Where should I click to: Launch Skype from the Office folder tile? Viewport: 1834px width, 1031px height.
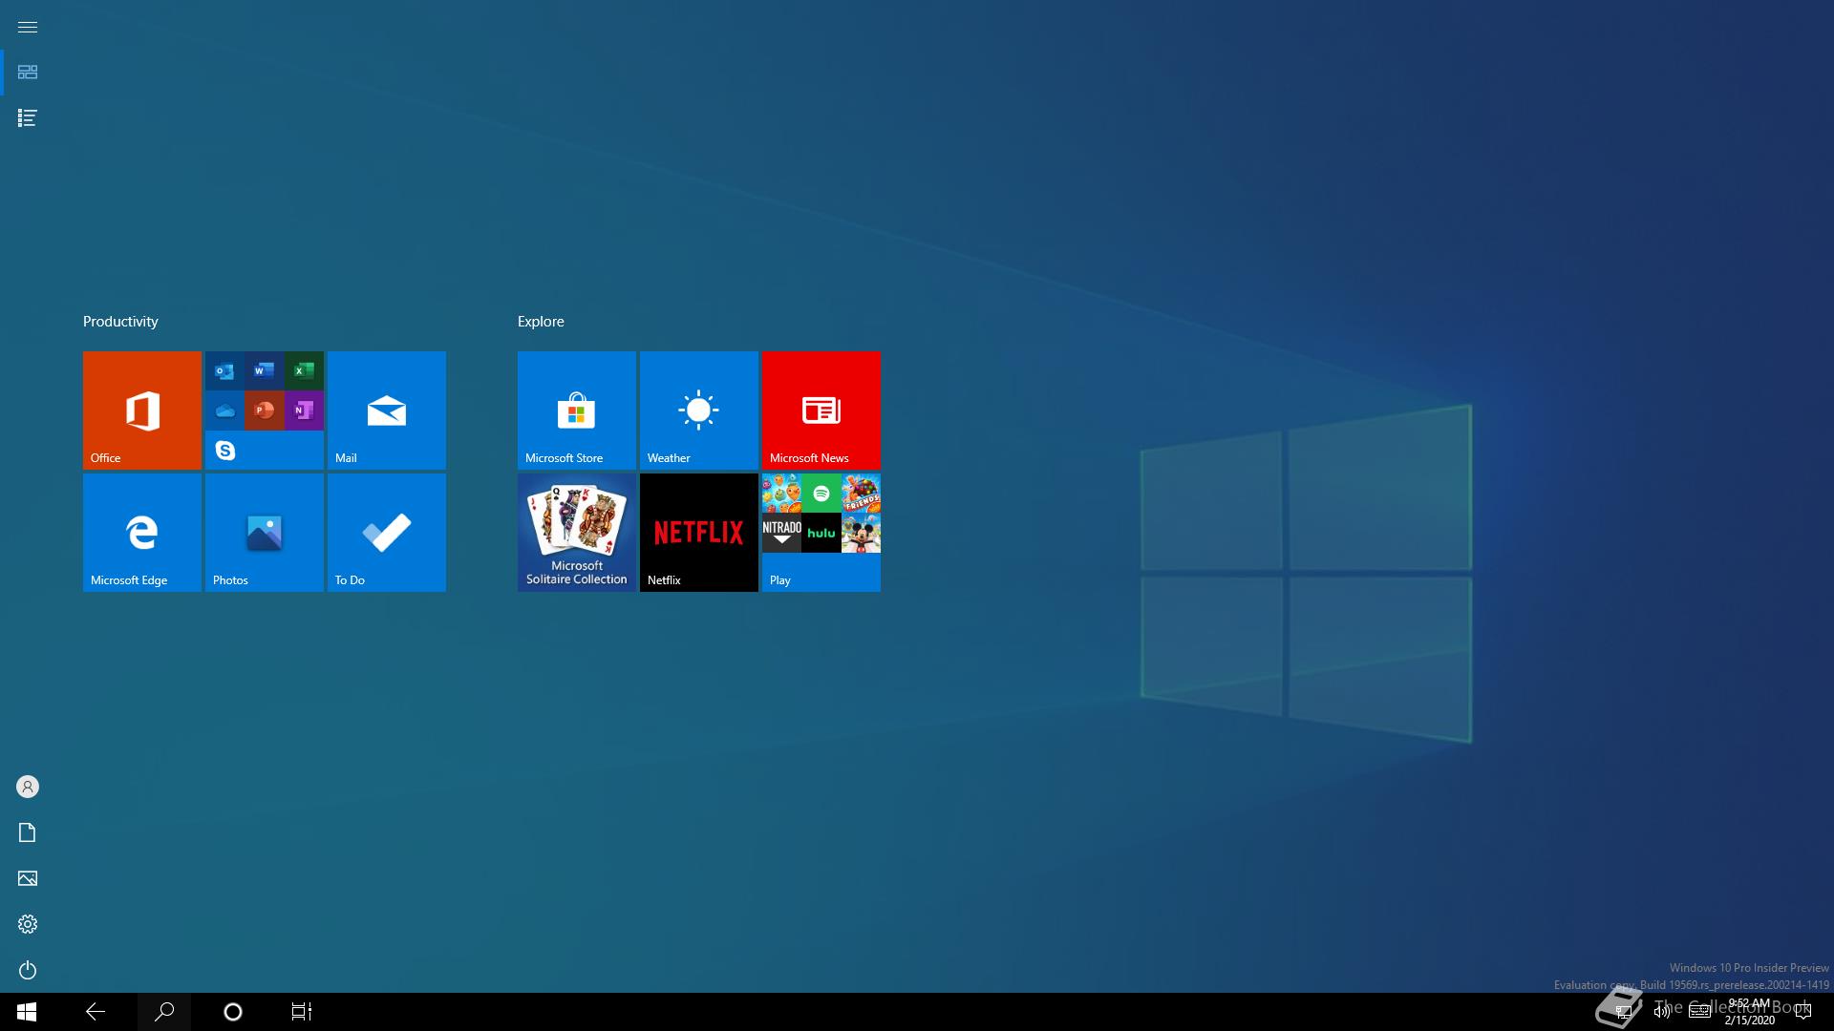point(224,450)
